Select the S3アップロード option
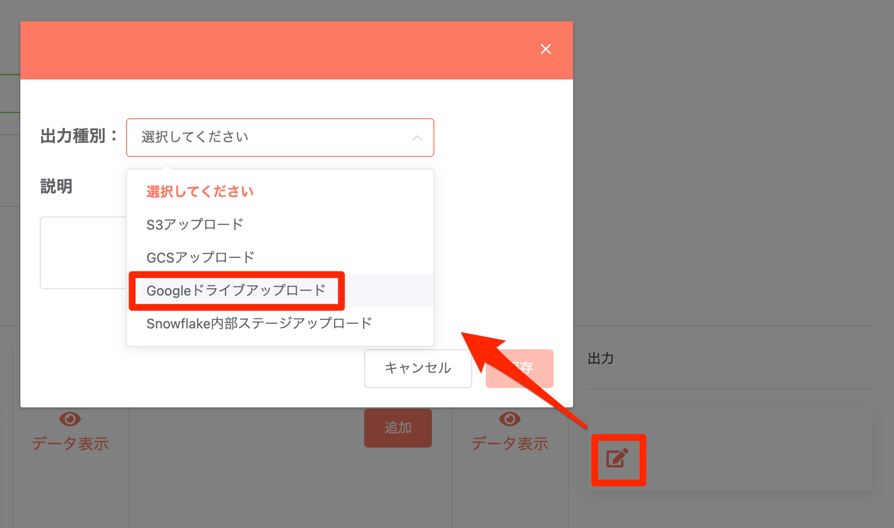 point(194,224)
